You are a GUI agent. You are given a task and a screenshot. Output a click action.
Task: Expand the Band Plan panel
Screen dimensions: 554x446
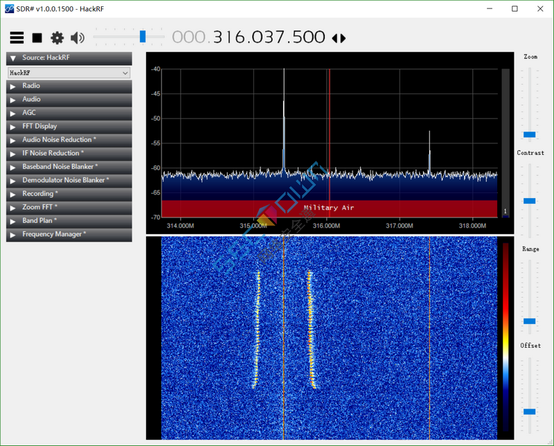click(x=69, y=221)
